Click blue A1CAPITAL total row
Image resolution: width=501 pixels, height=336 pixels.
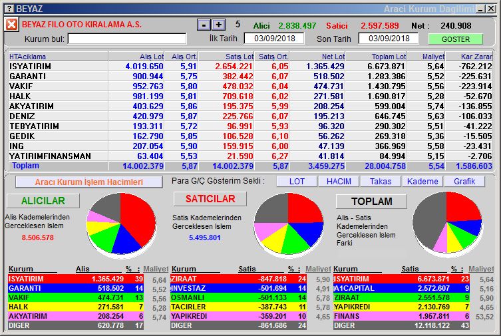click(402, 288)
